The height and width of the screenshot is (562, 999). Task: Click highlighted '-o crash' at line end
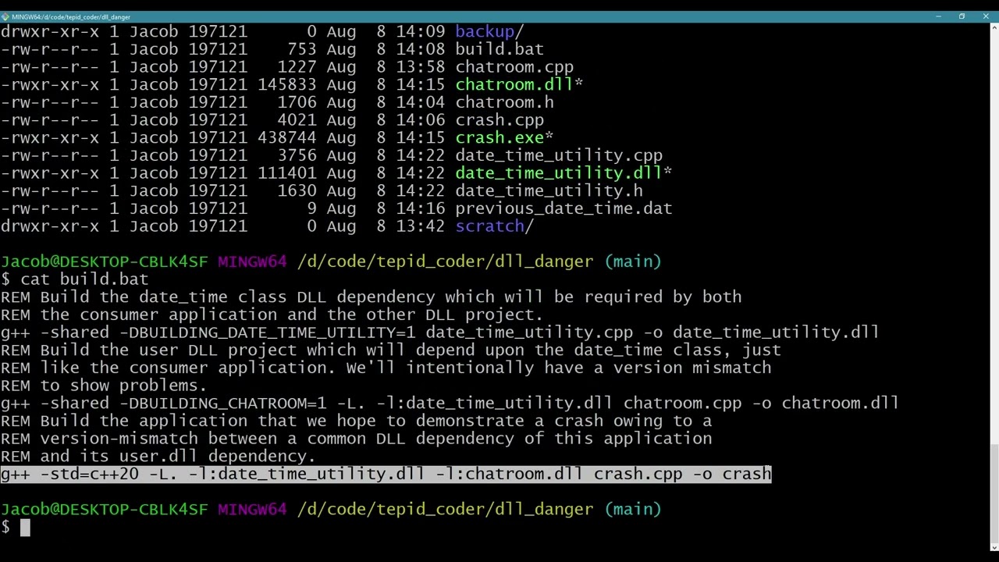pos(732,474)
